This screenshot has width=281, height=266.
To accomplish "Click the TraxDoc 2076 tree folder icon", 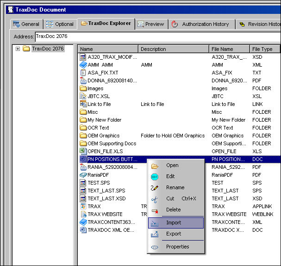I will (x=26, y=49).
